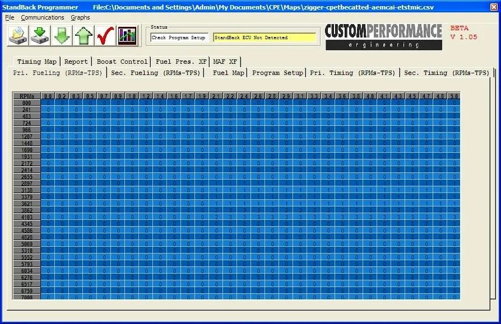The width and height of the screenshot is (501, 324).
Task: Switch to the MAF XF tab
Action: [x=225, y=62]
